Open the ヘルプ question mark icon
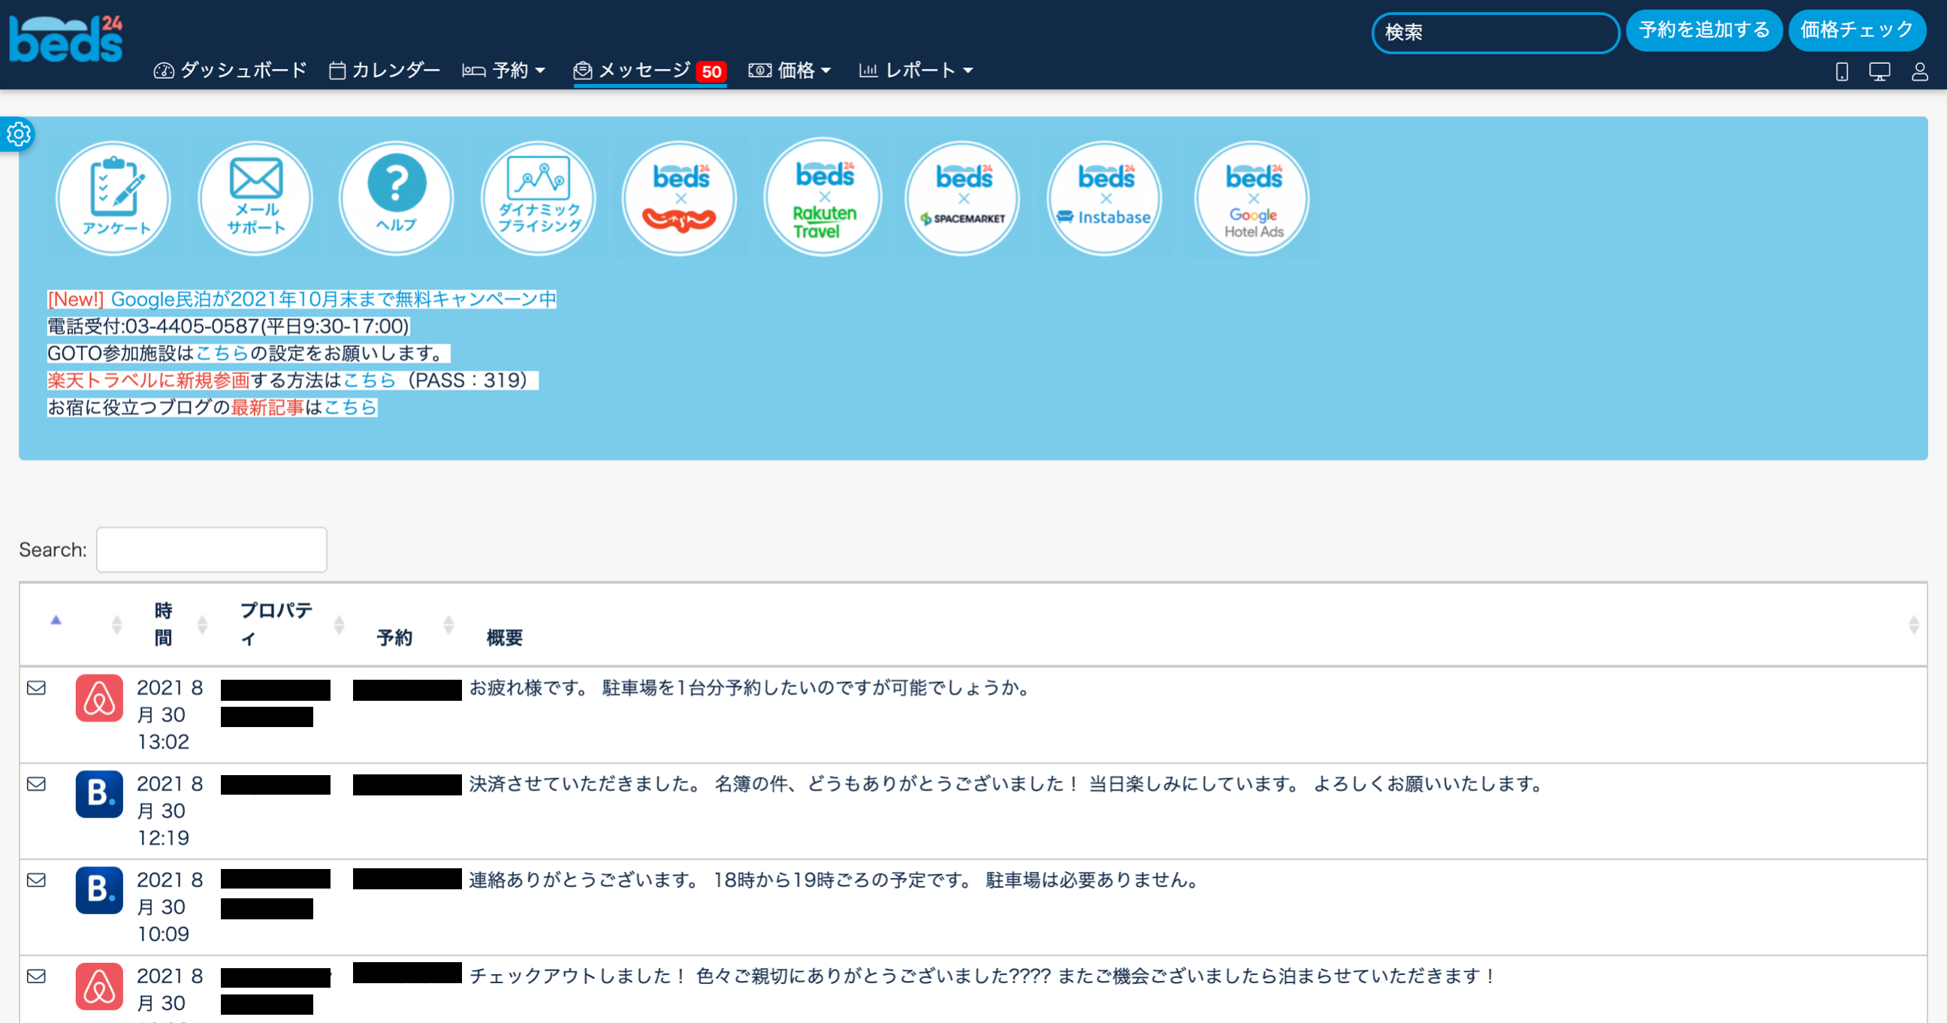This screenshot has height=1023, width=1947. 396,198
